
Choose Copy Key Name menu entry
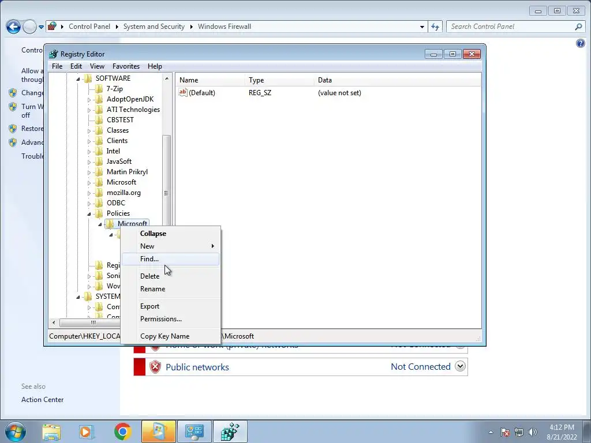click(170, 336)
